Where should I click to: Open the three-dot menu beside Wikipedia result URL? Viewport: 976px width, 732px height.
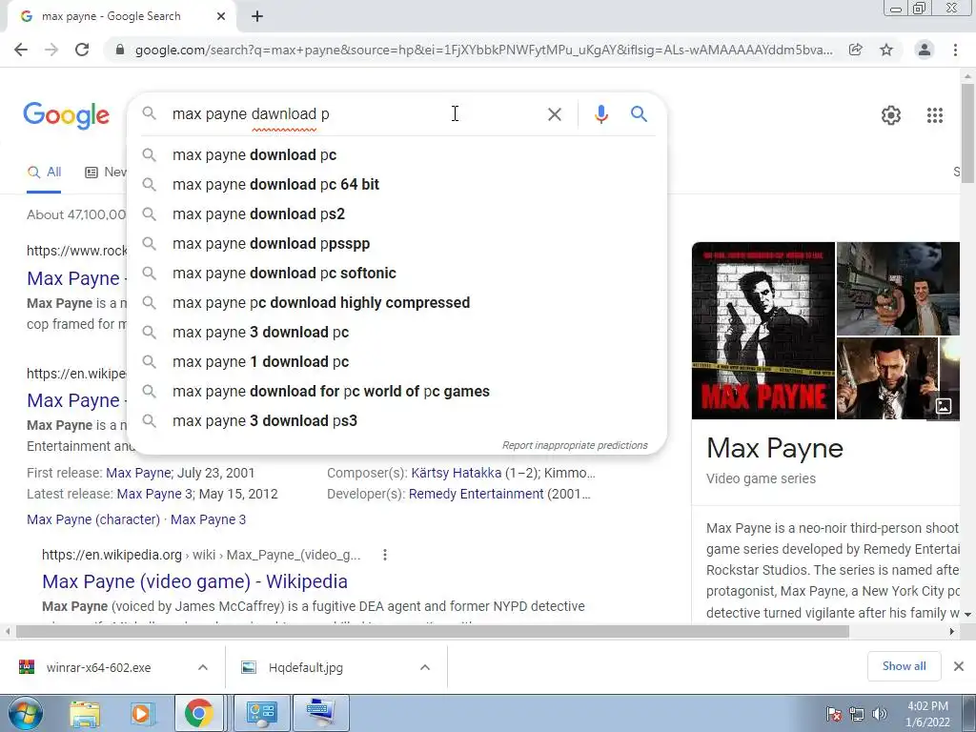point(385,555)
